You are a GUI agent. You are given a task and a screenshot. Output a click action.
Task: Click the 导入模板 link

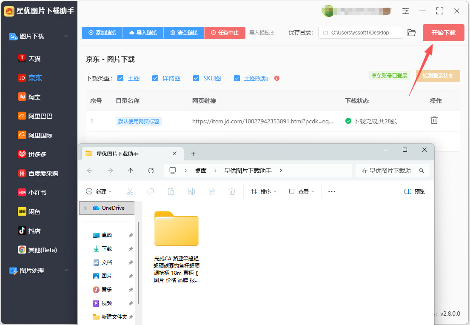[262, 33]
